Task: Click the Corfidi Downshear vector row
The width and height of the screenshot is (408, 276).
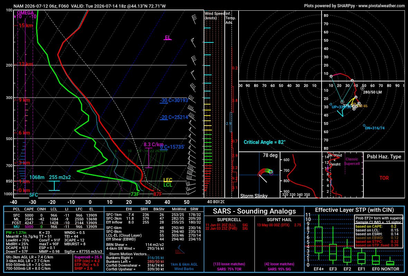Action: pyautogui.click(x=135, y=265)
